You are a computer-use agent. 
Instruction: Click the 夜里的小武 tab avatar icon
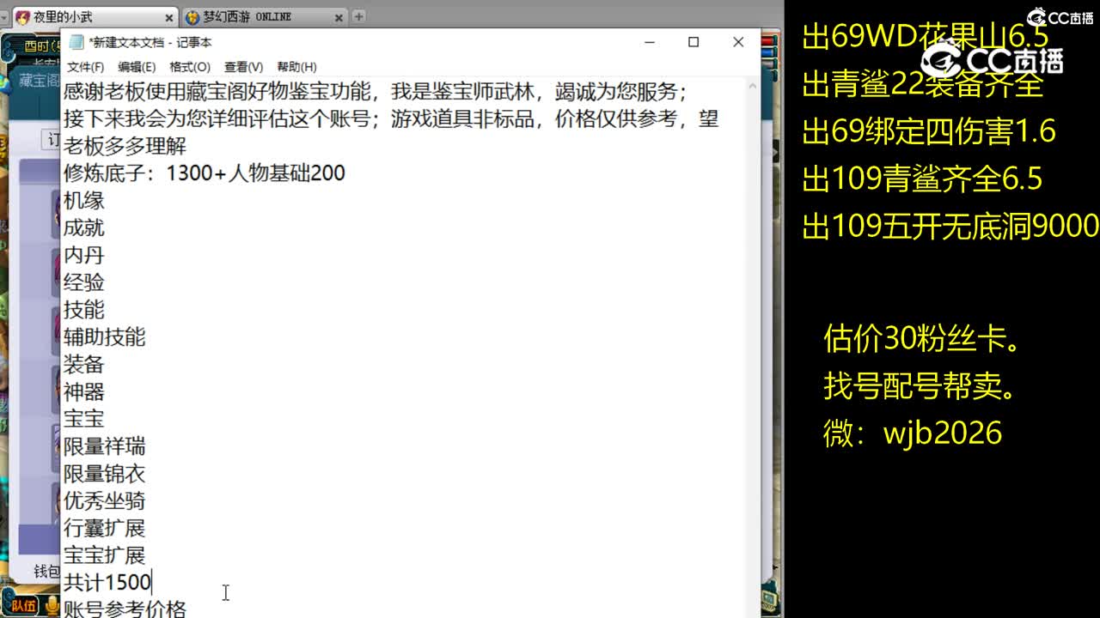[x=23, y=17]
